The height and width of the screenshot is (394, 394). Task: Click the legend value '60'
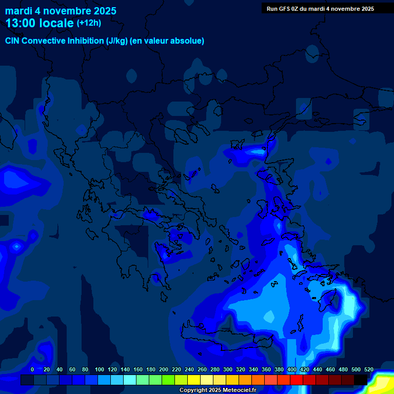pos(72,369)
